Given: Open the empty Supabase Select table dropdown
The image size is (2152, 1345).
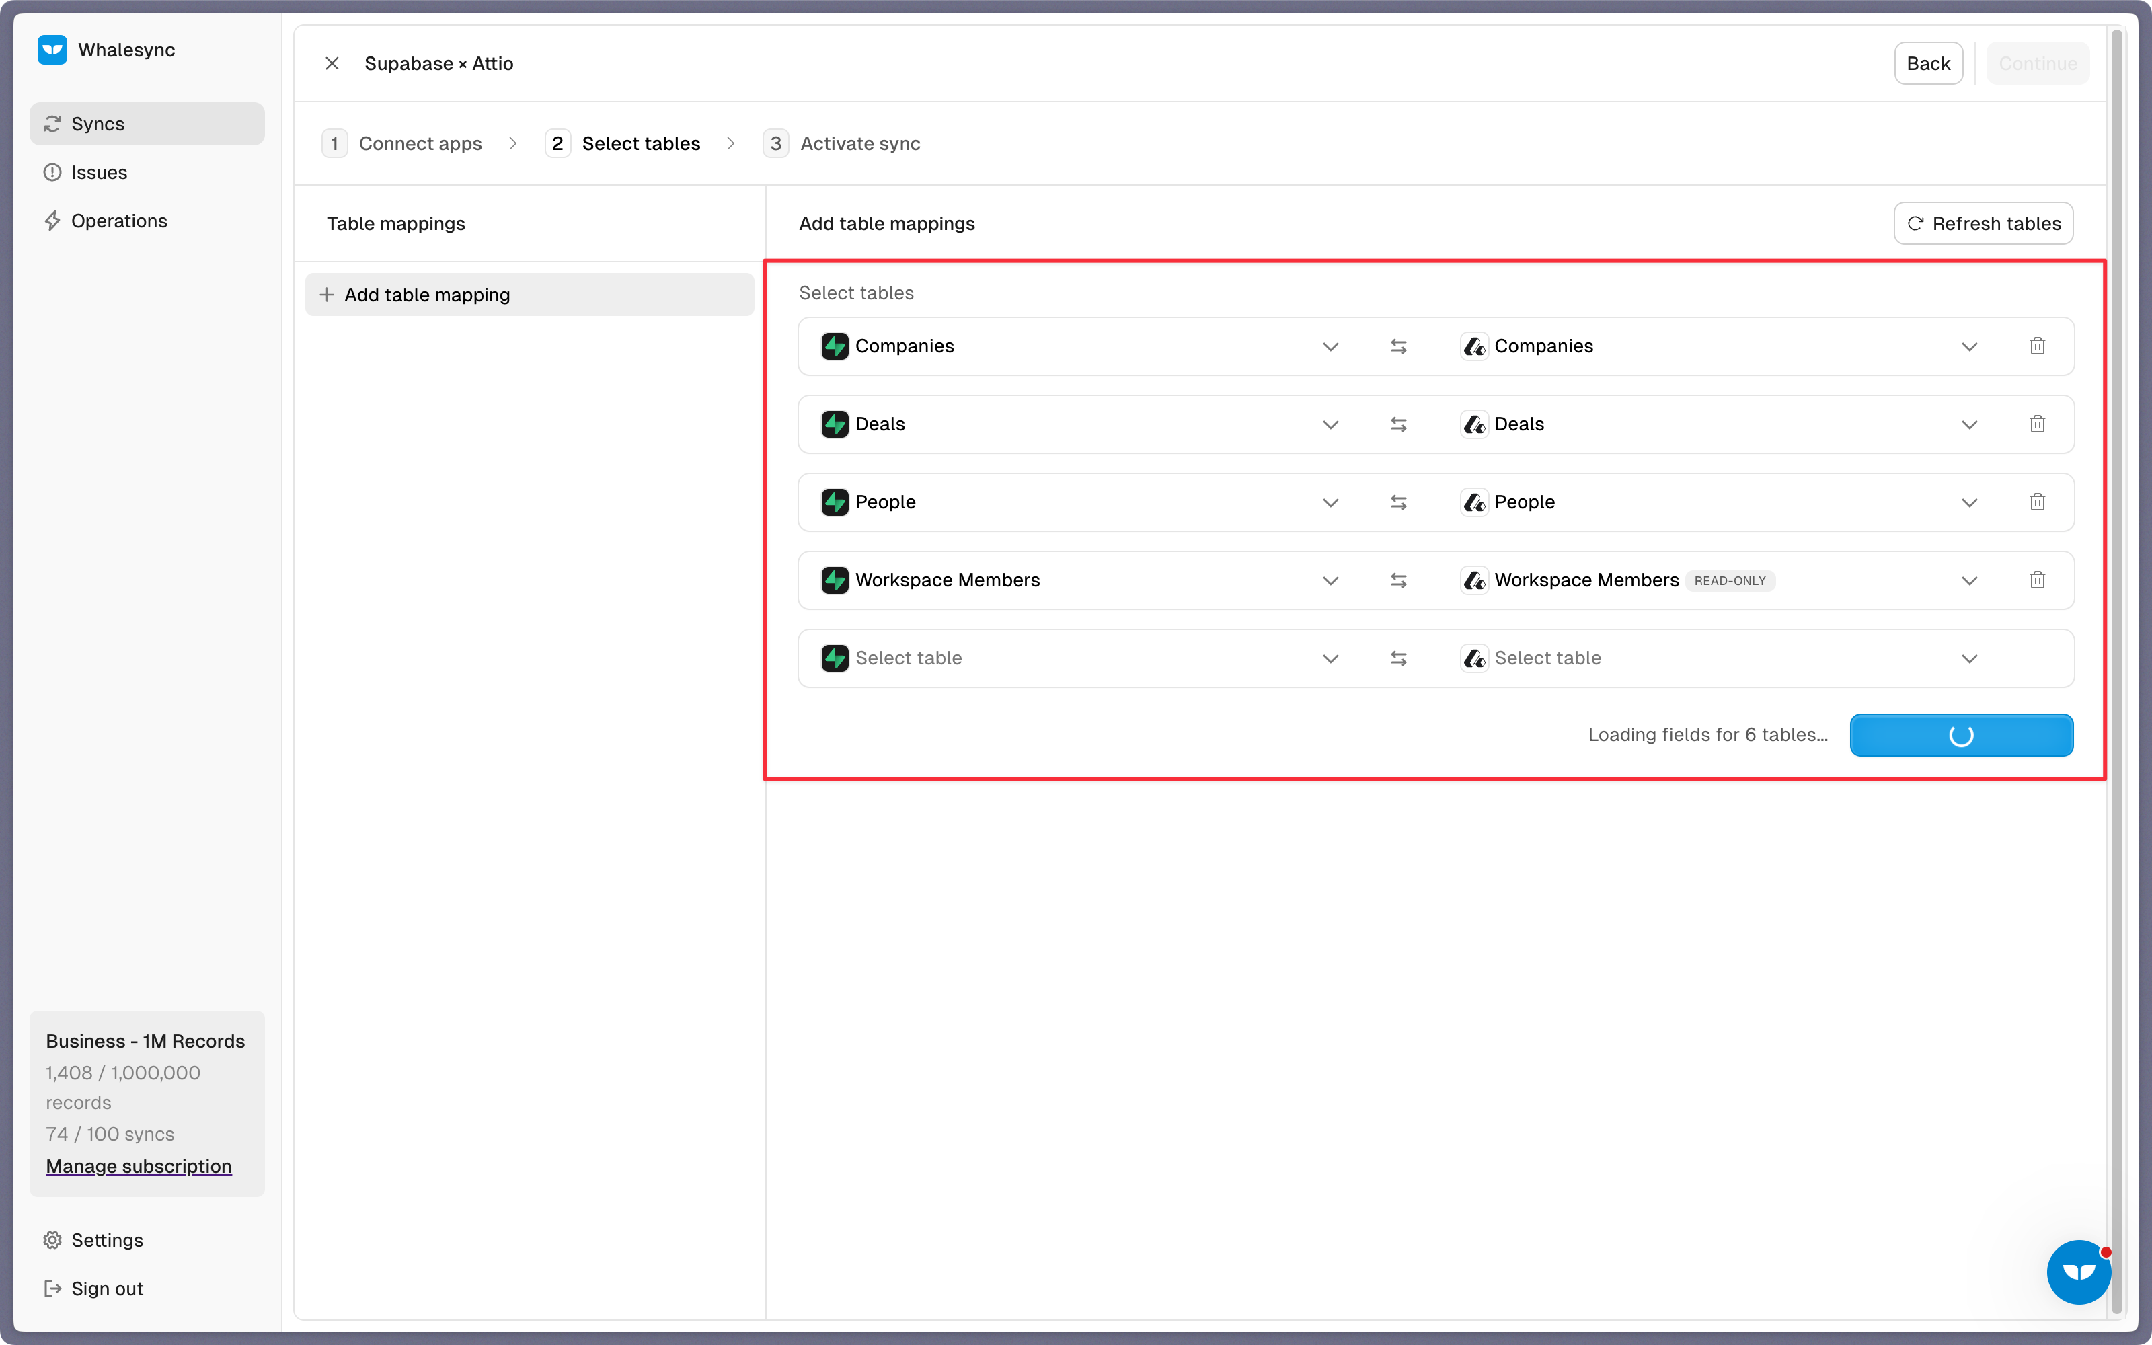Looking at the screenshot, I should pyautogui.click(x=1330, y=658).
